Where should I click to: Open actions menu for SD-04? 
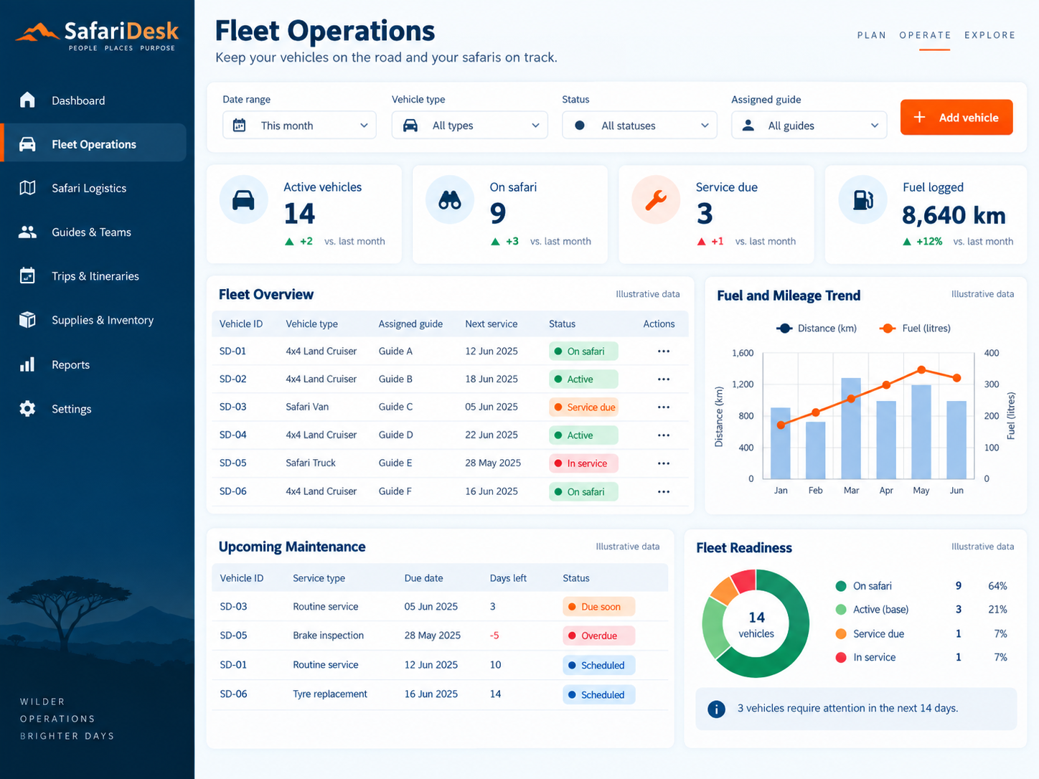pyautogui.click(x=664, y=435)
